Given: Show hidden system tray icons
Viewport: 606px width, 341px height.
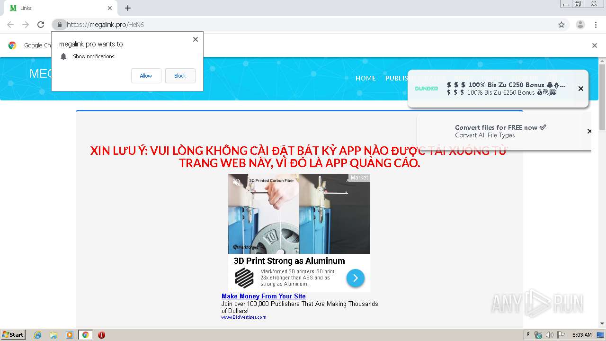Looking at the screenshot, I should (x=528, y=335).
